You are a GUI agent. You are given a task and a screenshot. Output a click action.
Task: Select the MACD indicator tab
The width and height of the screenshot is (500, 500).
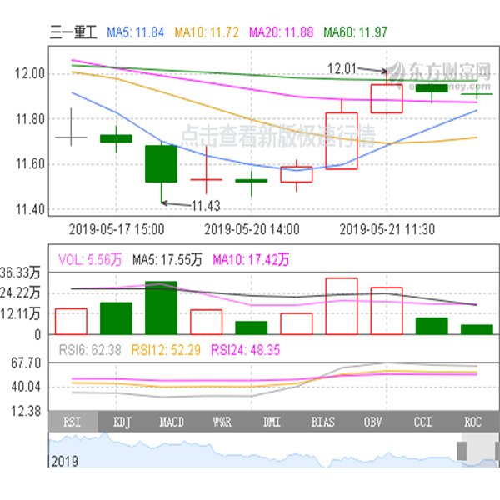tap(172, 422)
